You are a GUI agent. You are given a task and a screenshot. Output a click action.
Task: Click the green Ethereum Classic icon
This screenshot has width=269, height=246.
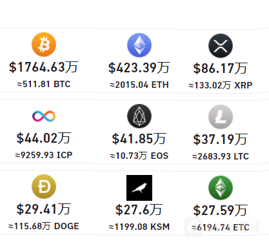(x=221, y=188)
